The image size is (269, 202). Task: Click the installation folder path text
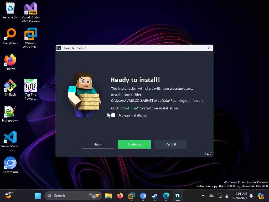tap(157, 100)
